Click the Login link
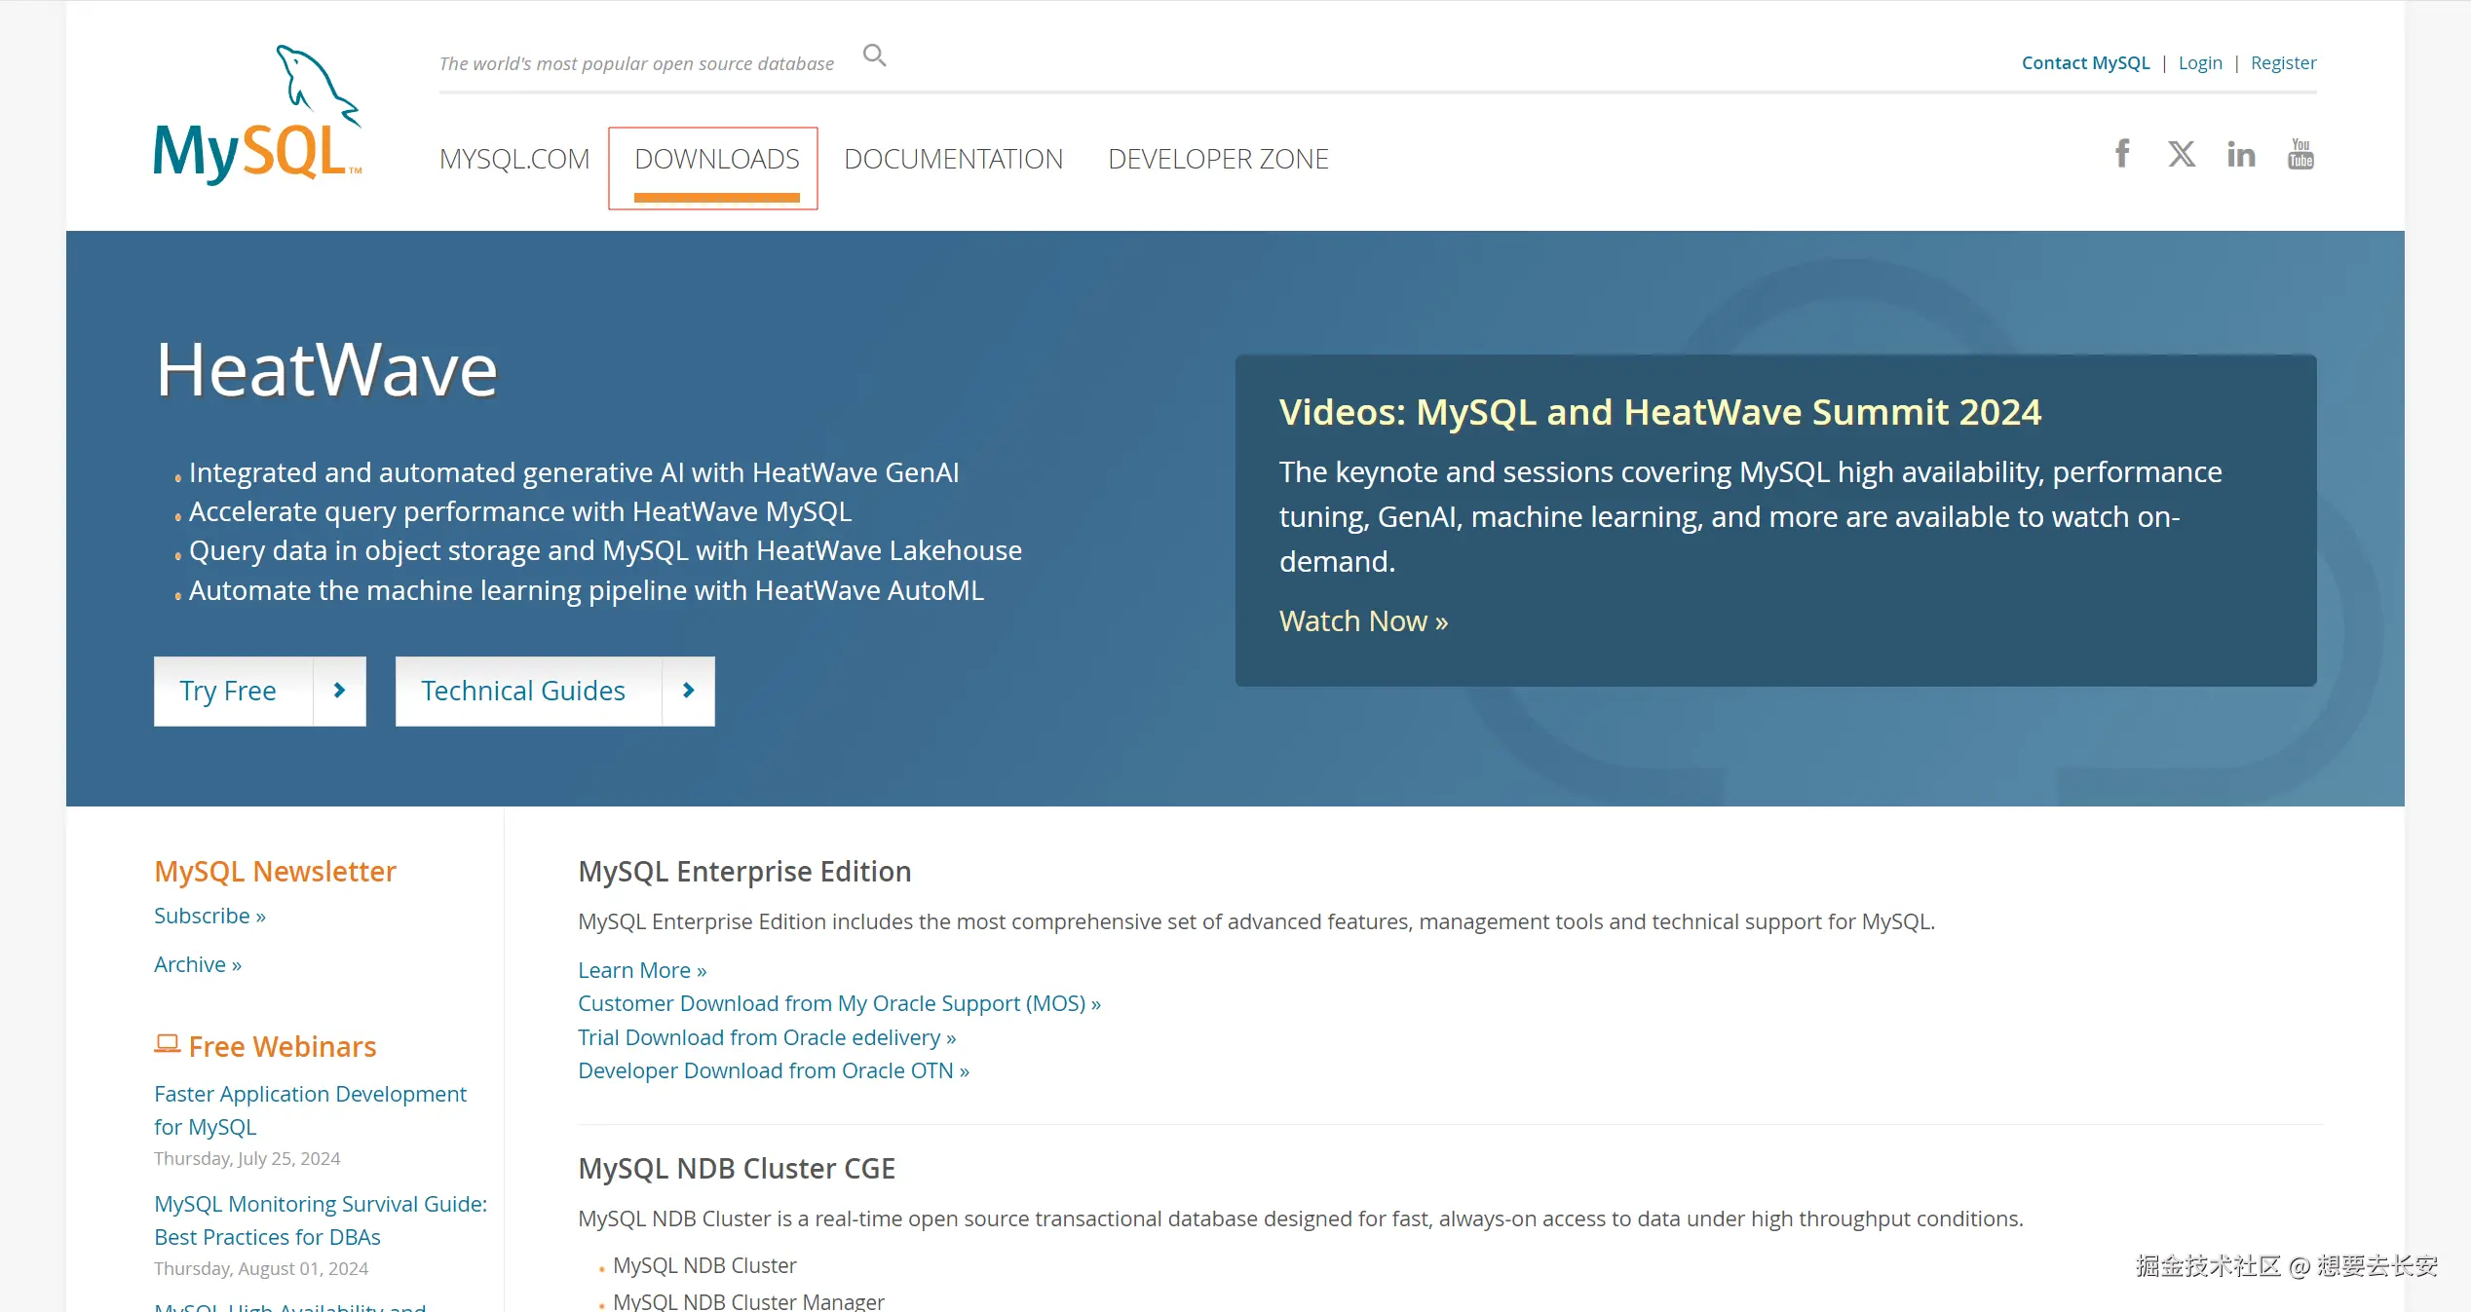The width and height of the screenshot is (2471, 1312). tap(2200, 63)
